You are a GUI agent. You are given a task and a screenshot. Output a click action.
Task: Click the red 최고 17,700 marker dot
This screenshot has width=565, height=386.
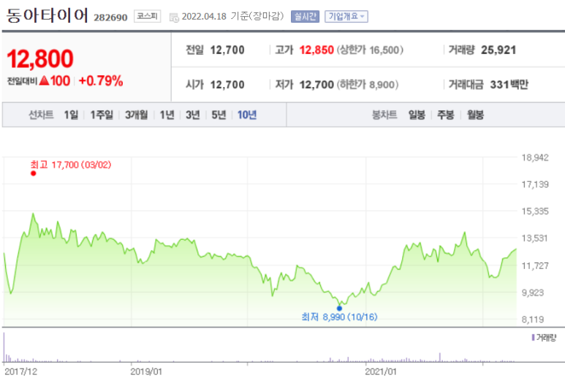[x=34, y=173]
